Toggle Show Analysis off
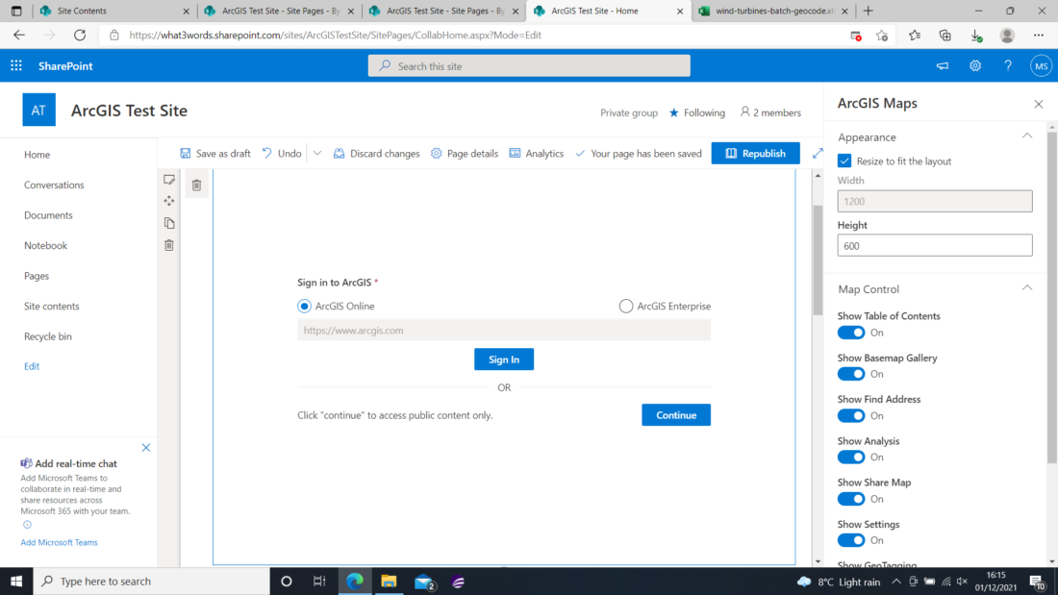The image size is (1058, 595). tap(851, 458)
